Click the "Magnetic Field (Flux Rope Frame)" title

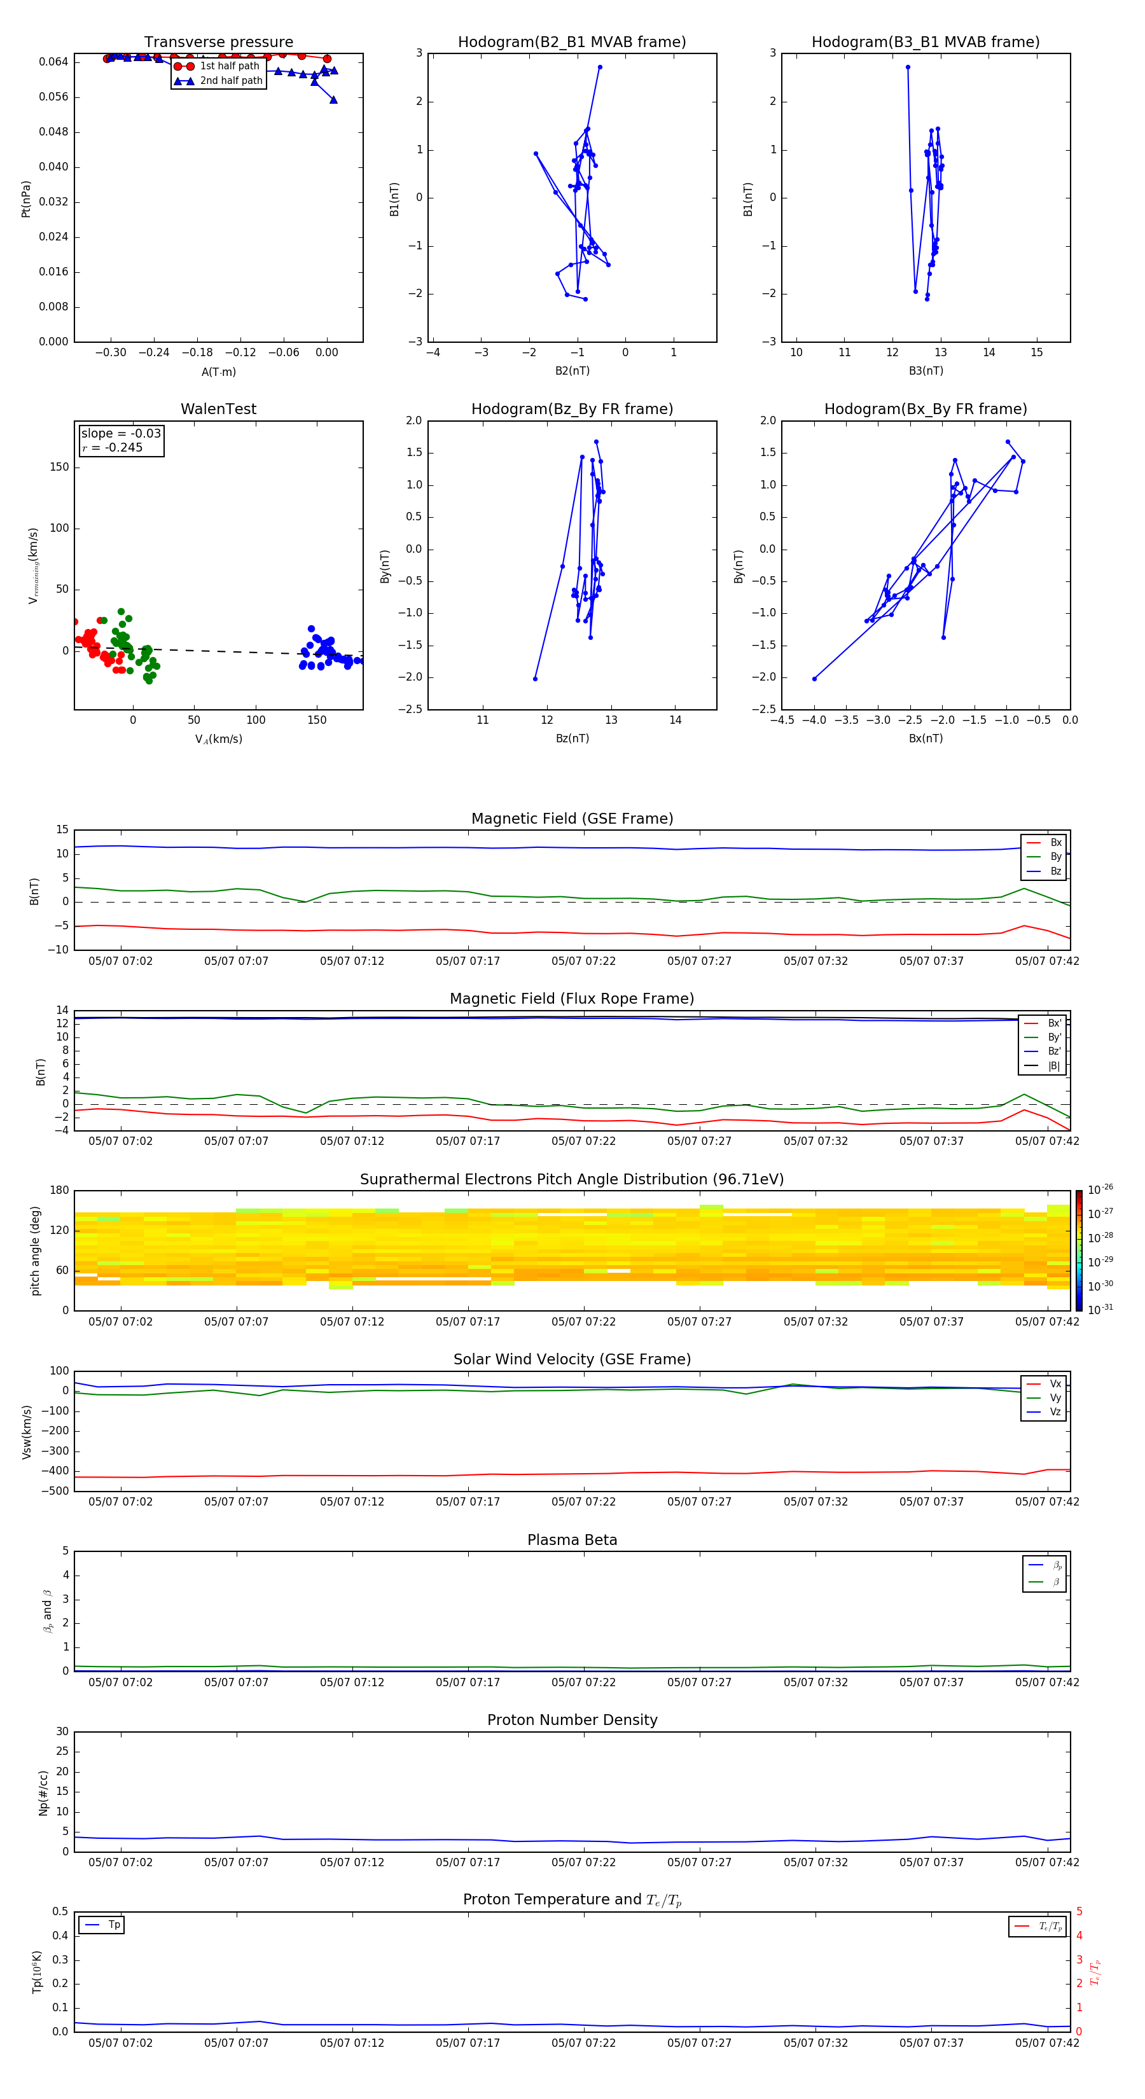pyautogui.click(x=572, y=999)
